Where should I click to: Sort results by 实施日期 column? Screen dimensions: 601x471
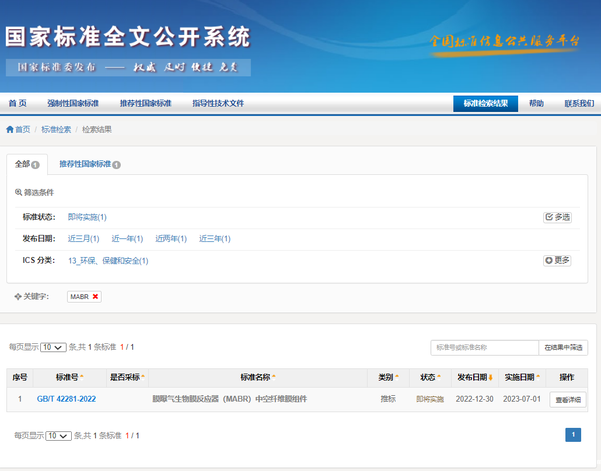click(522, 377)
